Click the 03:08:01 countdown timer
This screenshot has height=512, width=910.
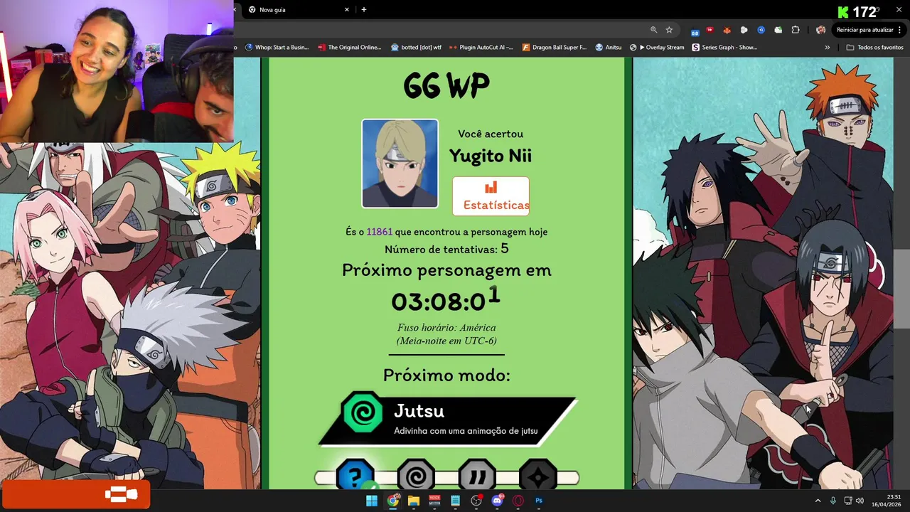tap(446, 299)
